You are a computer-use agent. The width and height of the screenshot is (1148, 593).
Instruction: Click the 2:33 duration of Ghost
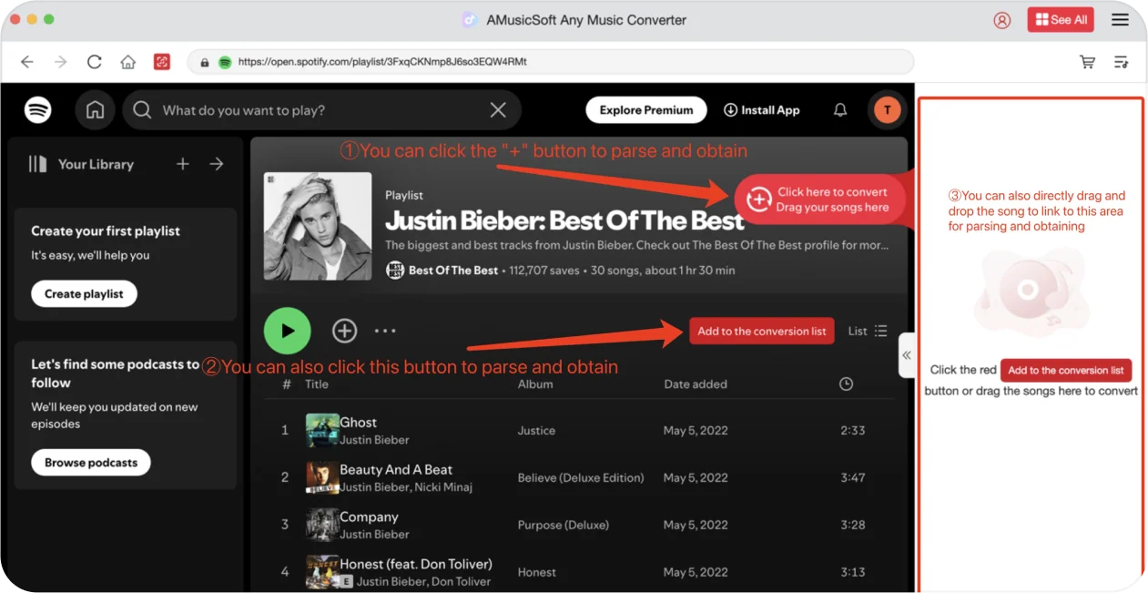point(853,431)
